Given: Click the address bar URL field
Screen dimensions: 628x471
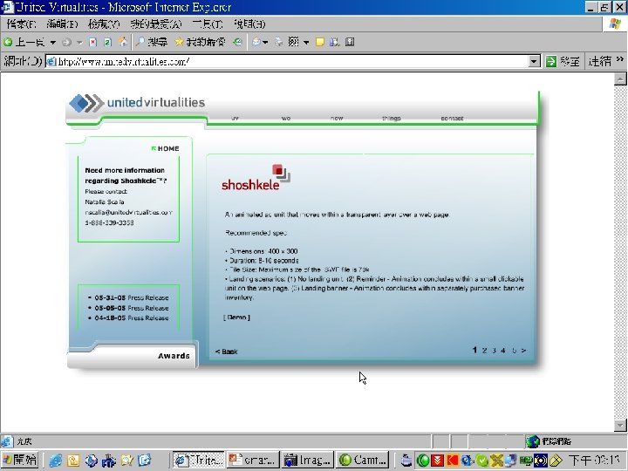Looking at the screenshot, I should click(x=287, y=62).
